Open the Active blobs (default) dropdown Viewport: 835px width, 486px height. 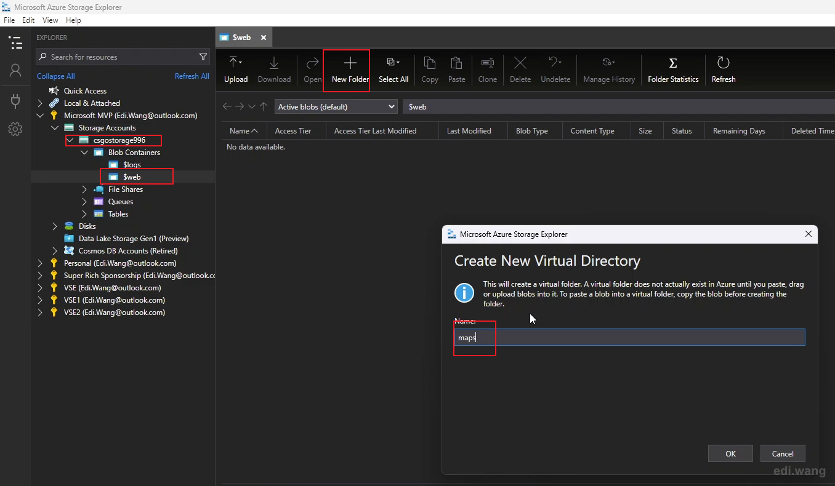(336, 106)
